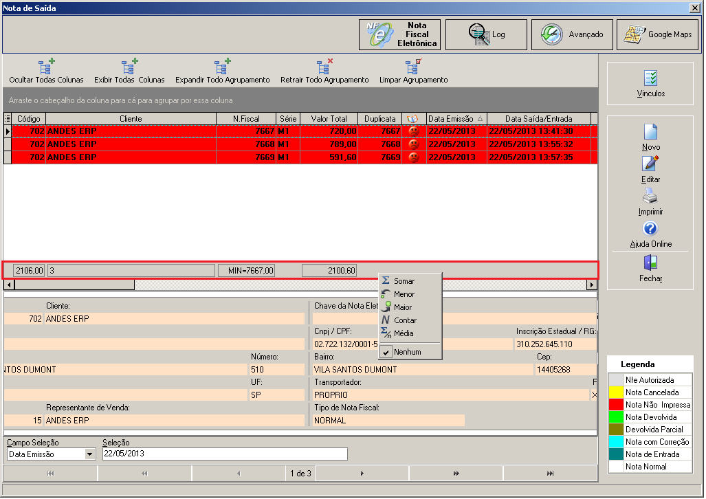Click Limpar Agrupamento icon

(x=413, y=66)
